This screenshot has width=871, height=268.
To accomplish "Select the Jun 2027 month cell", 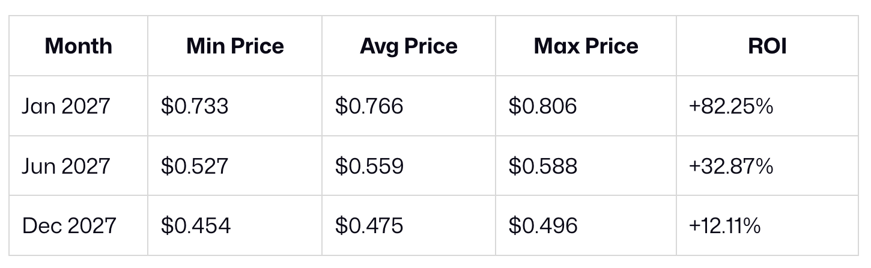I will pyautogui.click(x=66, y=166).
